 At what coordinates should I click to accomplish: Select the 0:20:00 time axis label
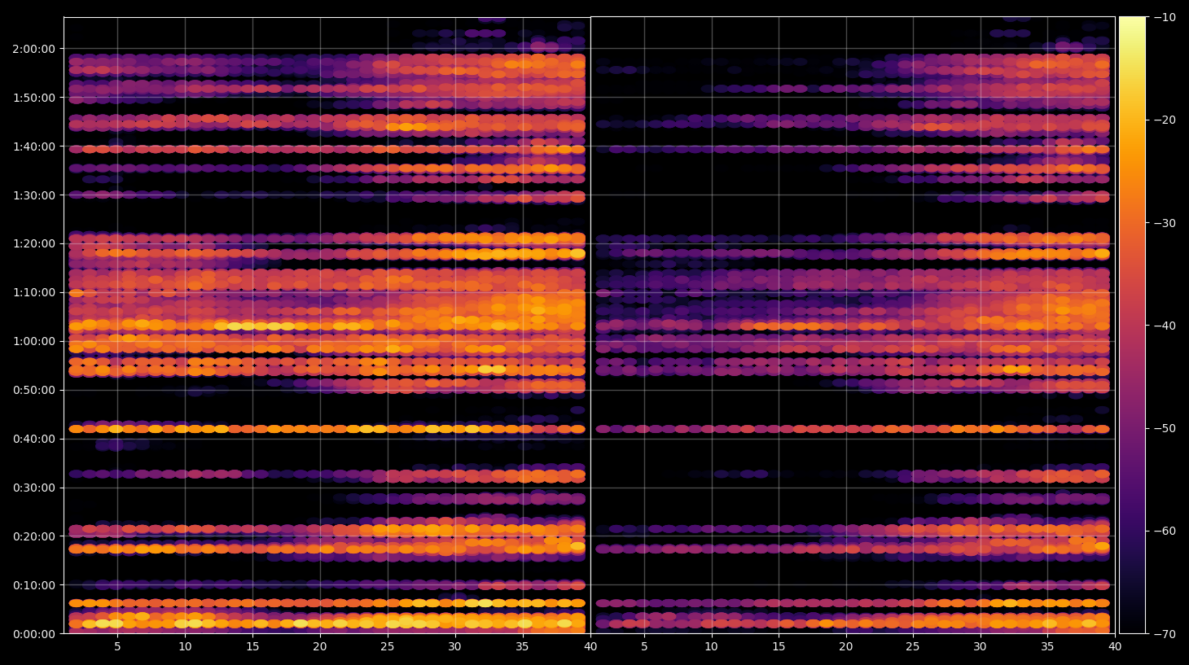click(x=34, y=536)
